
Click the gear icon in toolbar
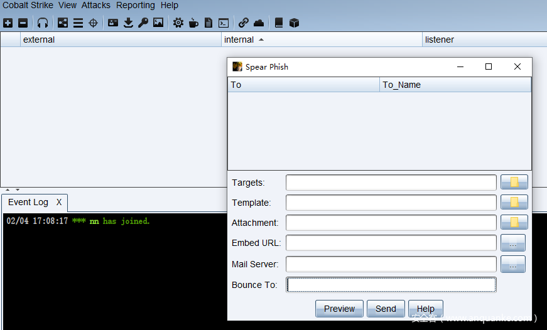(x=178, y=23)
